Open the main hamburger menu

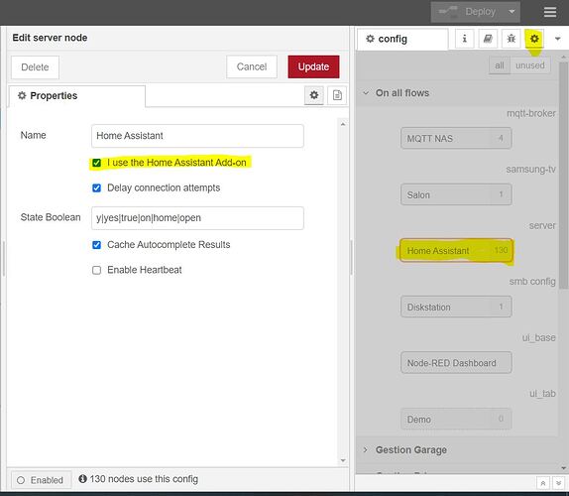(x=550, y=12)
